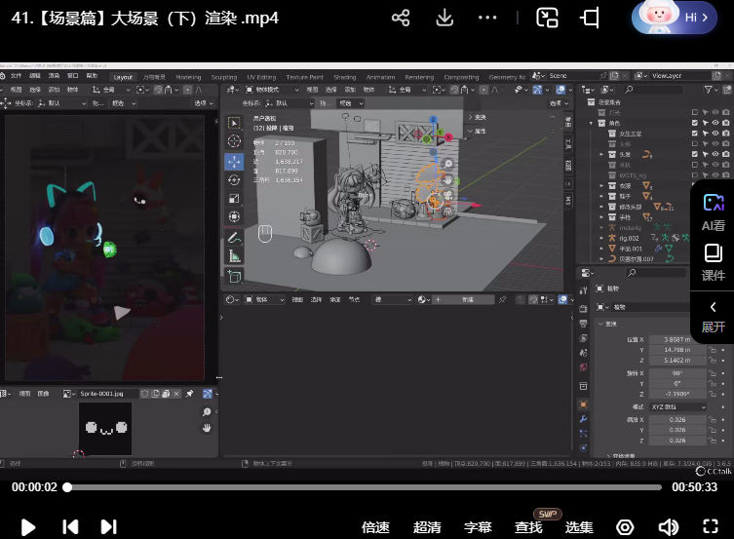The height and width of the screenshot is (539, 734).
Task: Open the 选集 episode list
Action: (579, 527)
